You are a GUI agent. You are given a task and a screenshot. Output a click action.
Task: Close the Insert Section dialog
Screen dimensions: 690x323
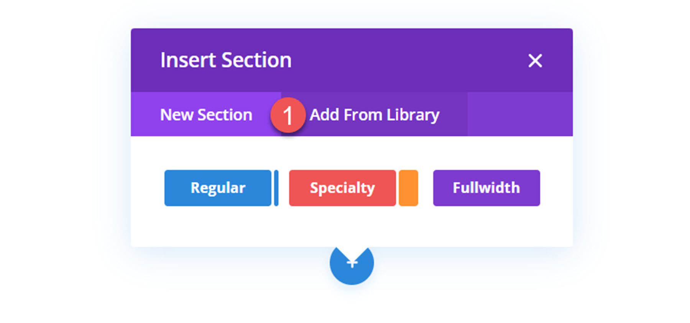point(535,61)
